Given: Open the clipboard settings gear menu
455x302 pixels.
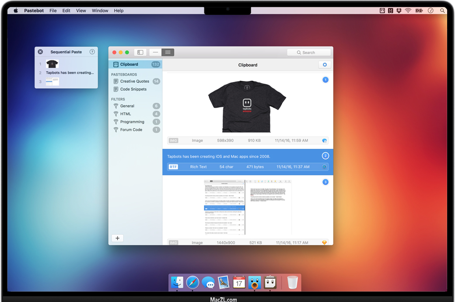Looking at the screenshot, I should pyautogui.click(x=324, y=65).
